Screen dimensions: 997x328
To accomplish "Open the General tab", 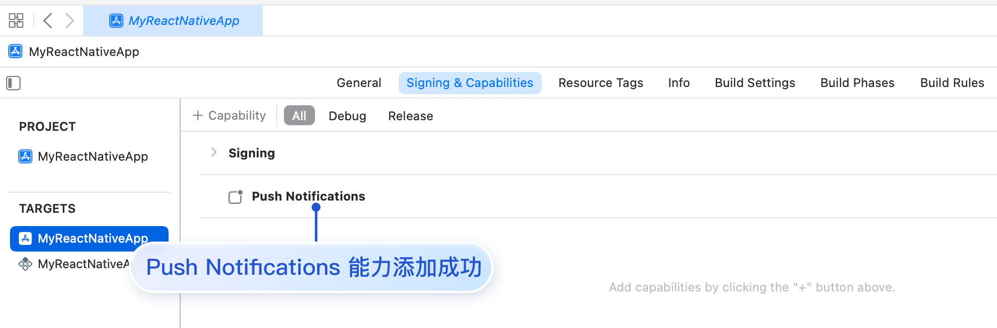I will point(359,83).
